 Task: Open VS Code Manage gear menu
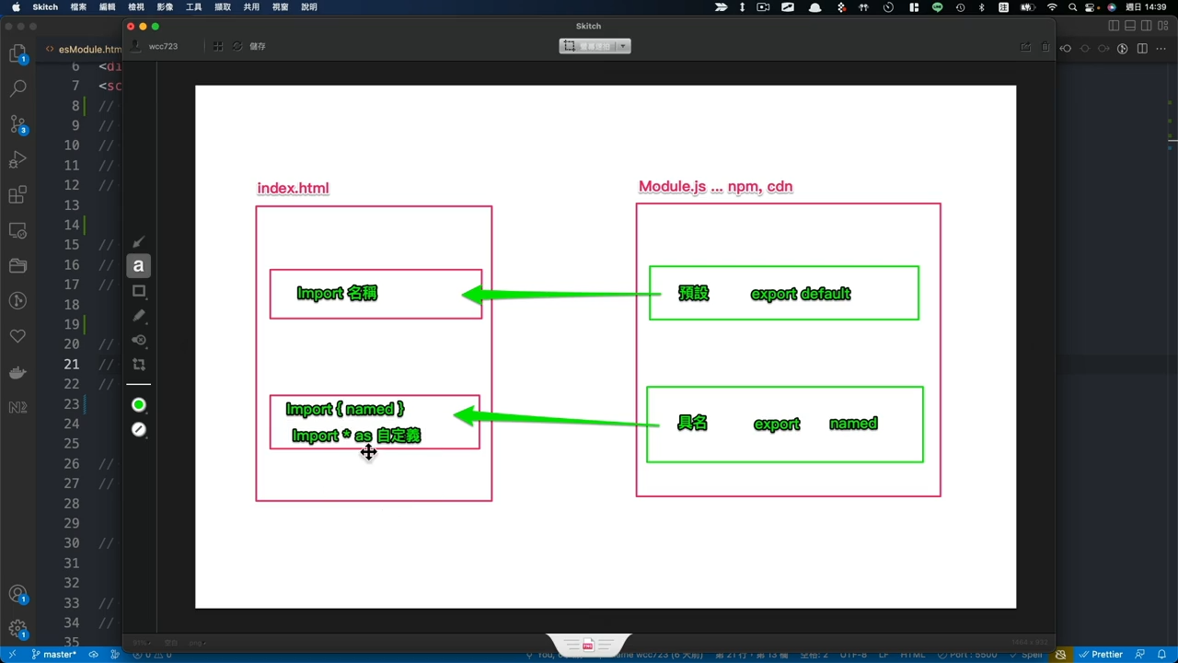point(17,630)
